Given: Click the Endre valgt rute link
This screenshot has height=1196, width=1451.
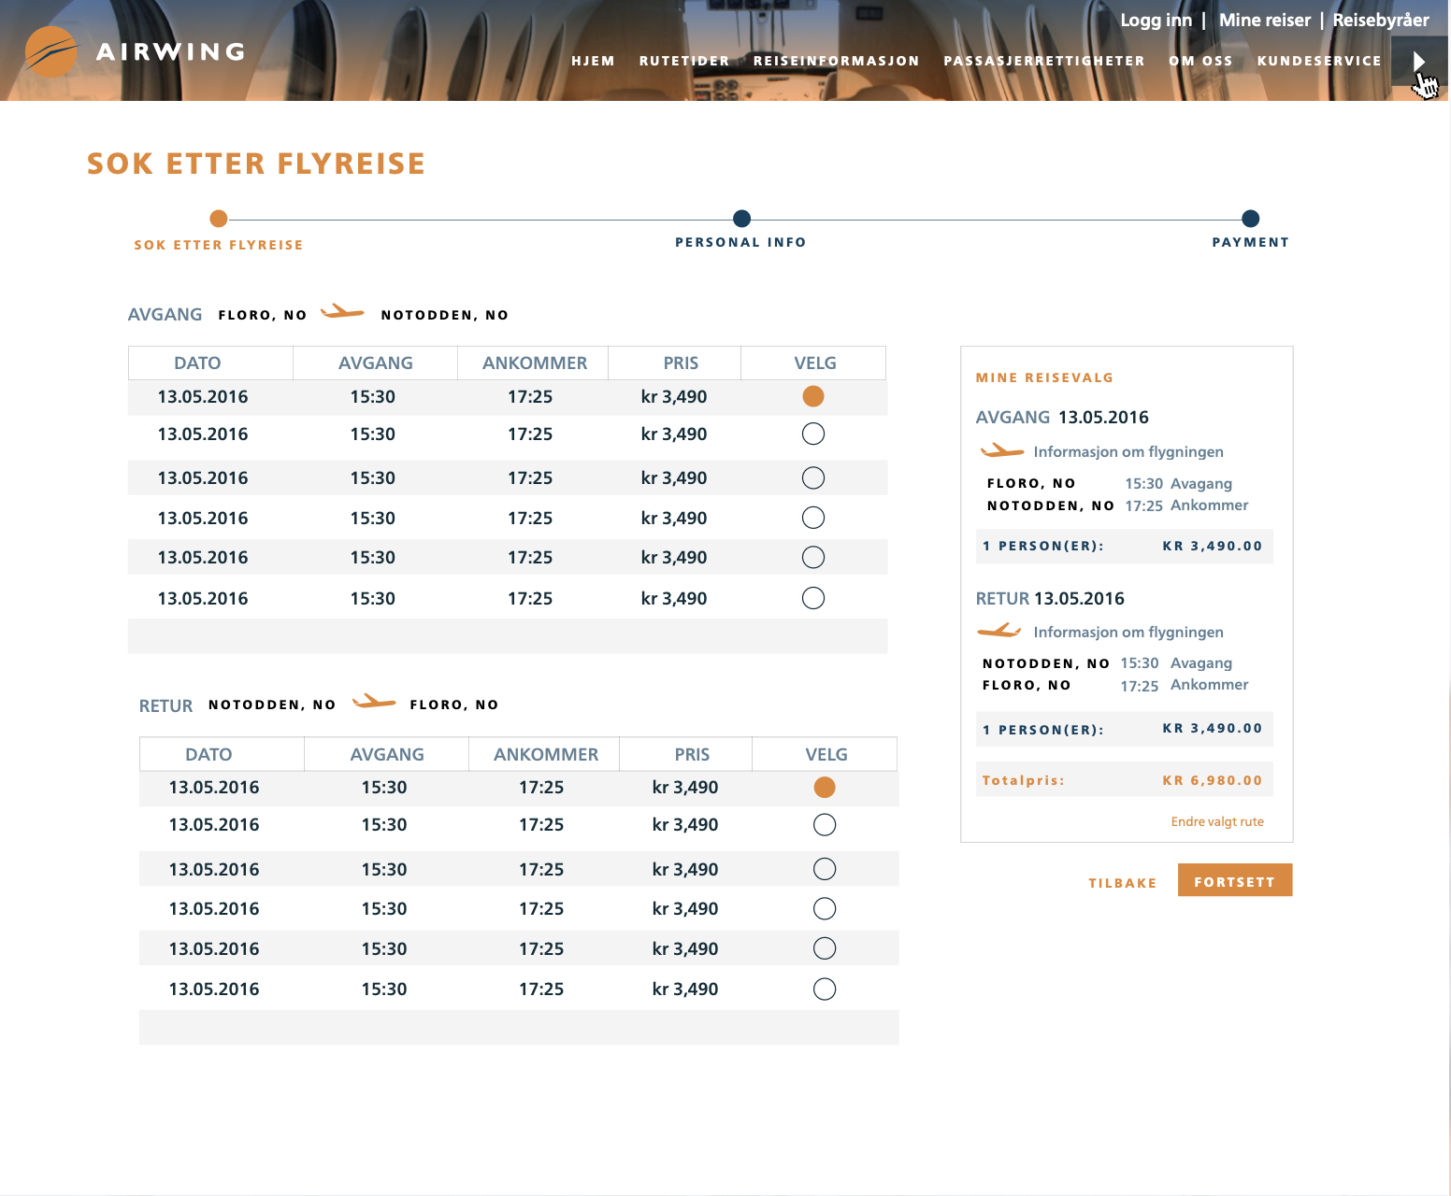Looking at the screenshot, I should point(1217,821).
